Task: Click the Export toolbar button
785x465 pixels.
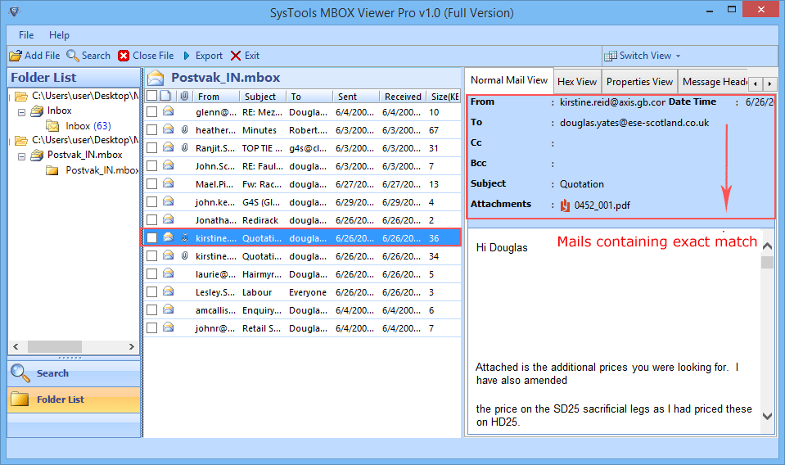Action: coord(203,56)
